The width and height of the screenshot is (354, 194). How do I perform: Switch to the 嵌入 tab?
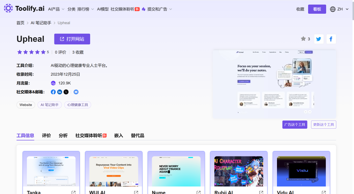point(119,136)
